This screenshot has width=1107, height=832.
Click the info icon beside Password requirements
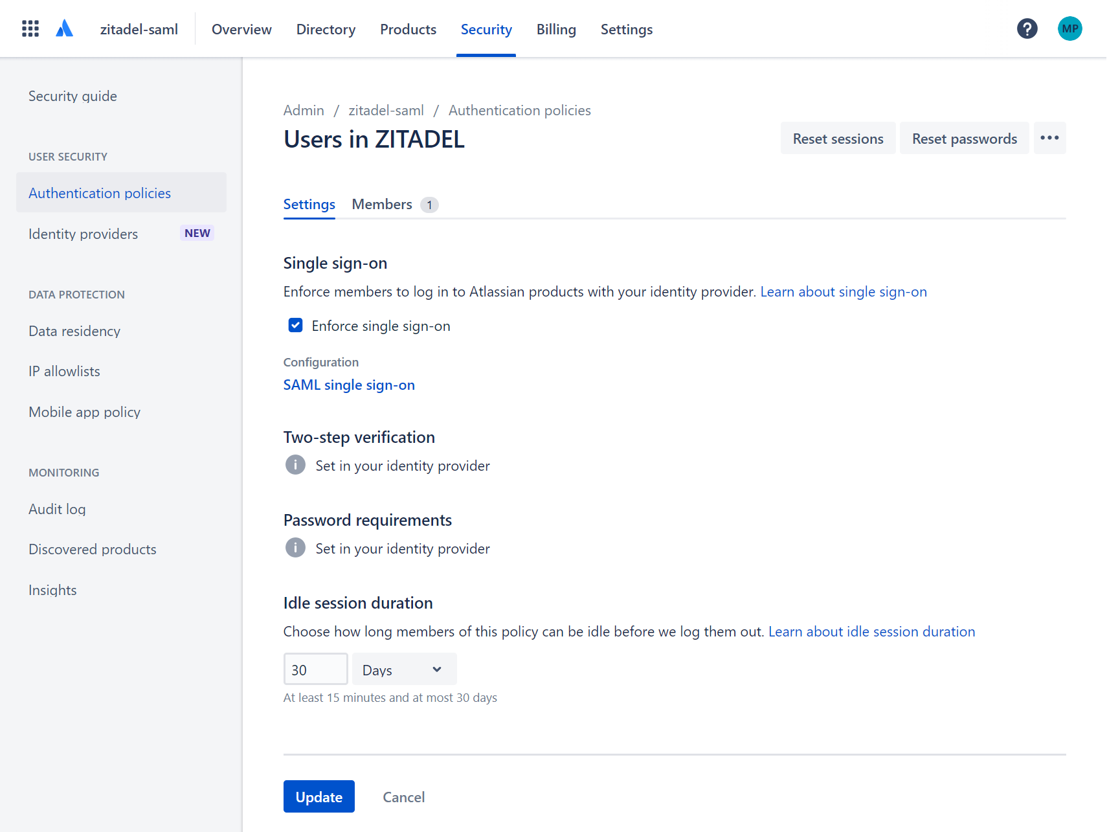[x=295, y=547]
